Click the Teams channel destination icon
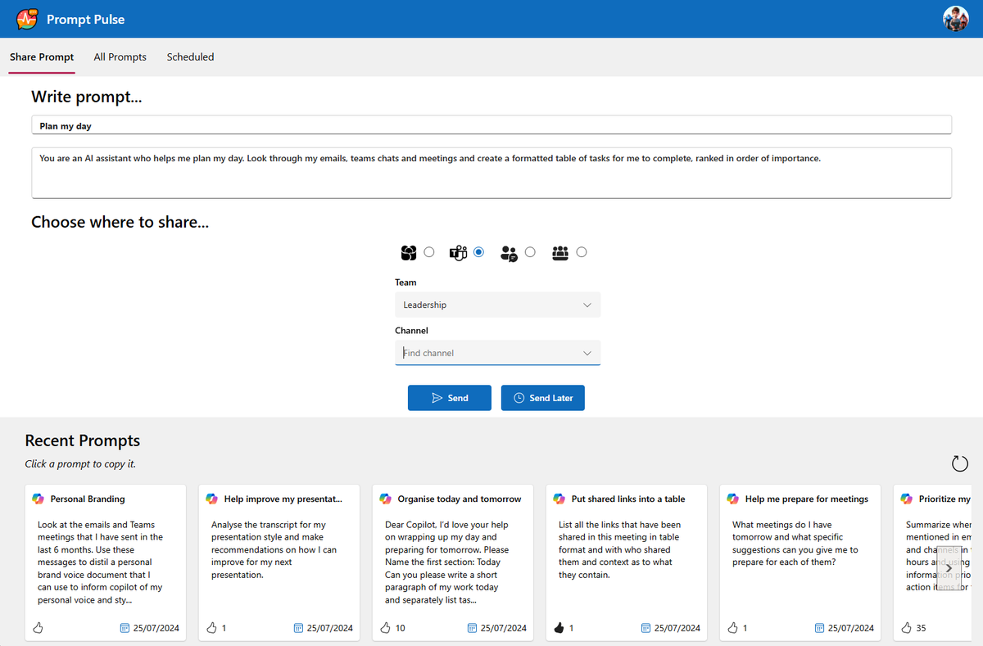Image resolution: width=983 pixels, height=646 pixels. coord(458,253)
